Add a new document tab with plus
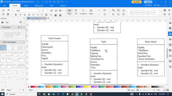172x96 pixels. 48,18
